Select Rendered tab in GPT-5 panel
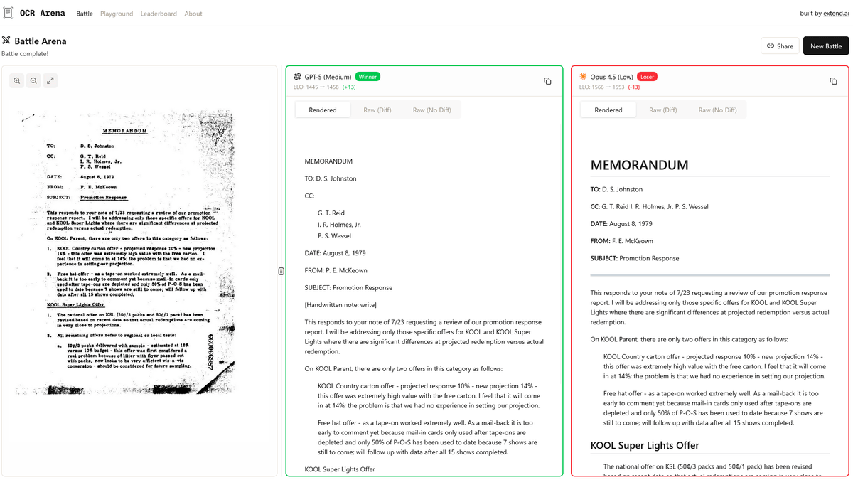Viewport: 853px width, 480px height. point(323,110)
